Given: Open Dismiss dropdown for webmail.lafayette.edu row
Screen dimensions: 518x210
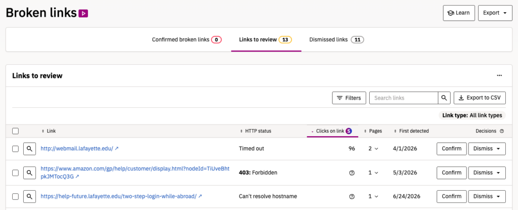Looking at the screenshot, I should tap(487, 149).
